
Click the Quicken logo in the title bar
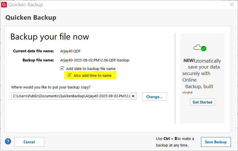pos(4,5)
